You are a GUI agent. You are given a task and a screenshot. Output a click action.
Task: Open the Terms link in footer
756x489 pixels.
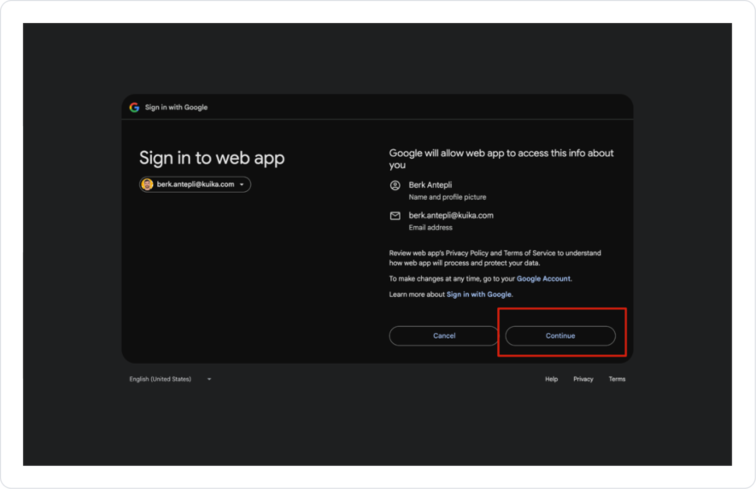[617, 379]
